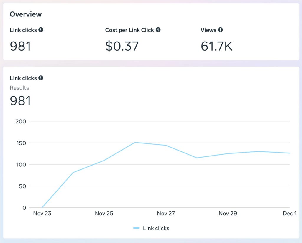Click the Nov 29 x-axis label

point(228,214)
